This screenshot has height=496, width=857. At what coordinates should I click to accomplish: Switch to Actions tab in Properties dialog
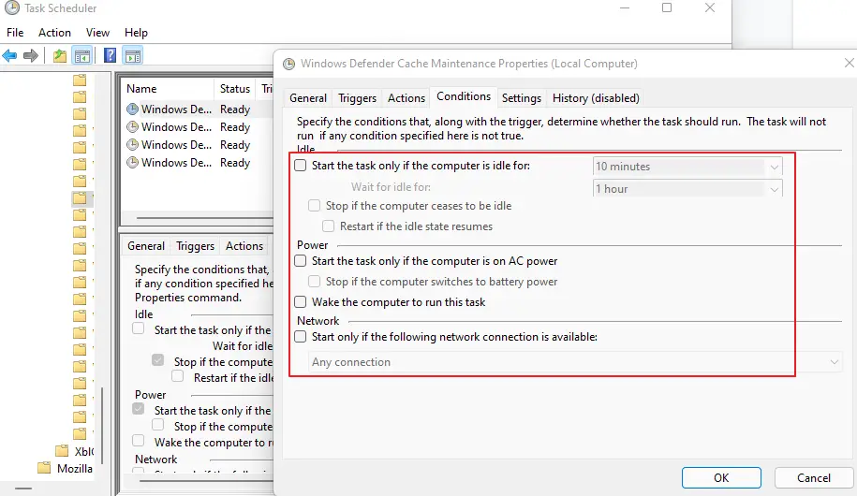click(406, 97)
